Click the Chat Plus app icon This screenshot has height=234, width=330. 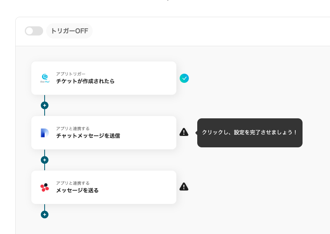pyautogui.click(x=45, y=78)
